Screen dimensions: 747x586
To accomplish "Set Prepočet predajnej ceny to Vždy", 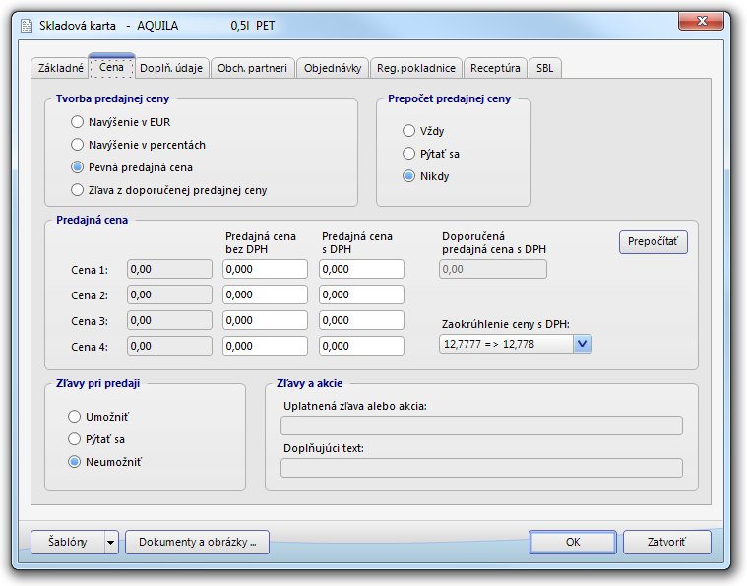I will pos(409,131).
